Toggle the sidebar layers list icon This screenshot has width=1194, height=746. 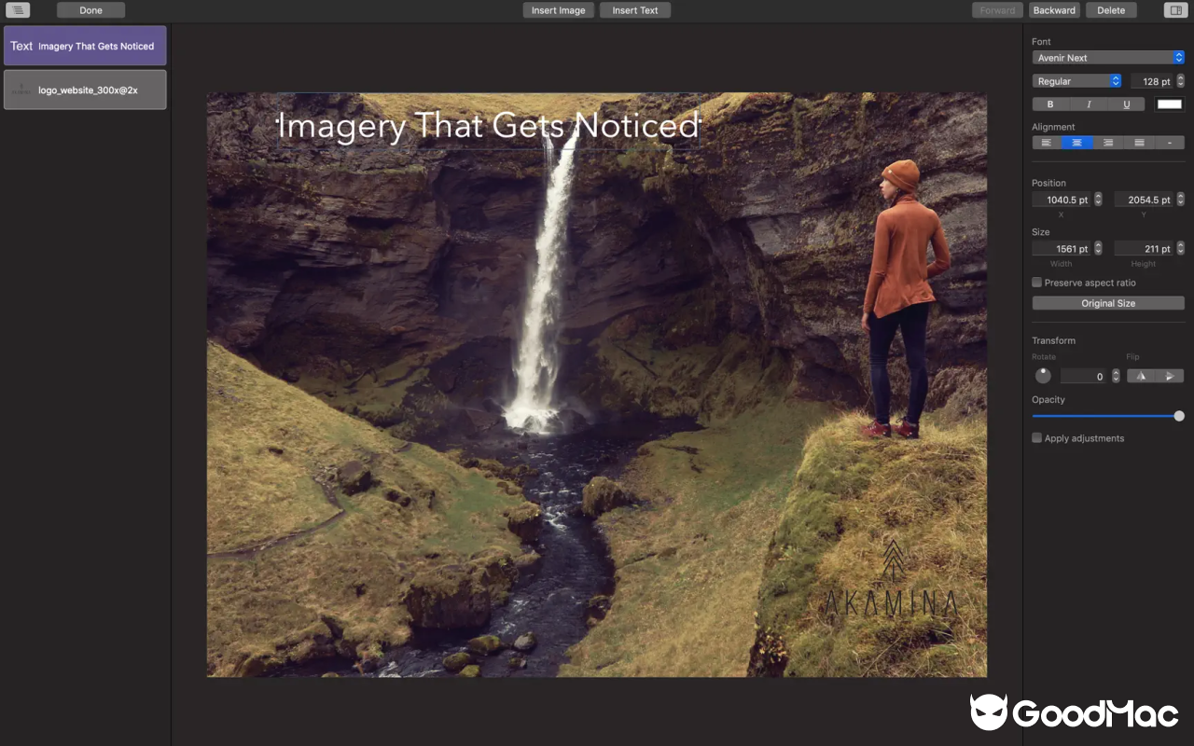[17, 9]
